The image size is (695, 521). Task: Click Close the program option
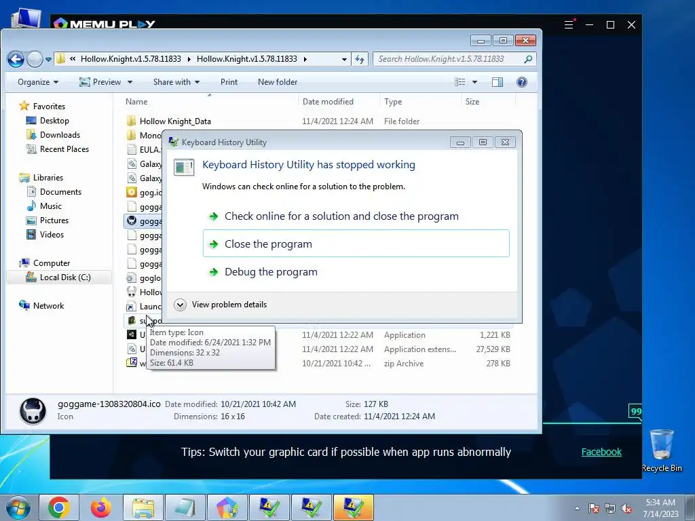[x=356, y=244]
